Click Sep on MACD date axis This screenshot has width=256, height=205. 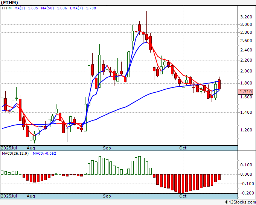(x=107, y=196)
